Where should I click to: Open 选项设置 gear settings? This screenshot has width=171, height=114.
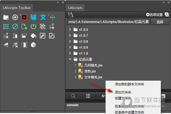[154, 15]
